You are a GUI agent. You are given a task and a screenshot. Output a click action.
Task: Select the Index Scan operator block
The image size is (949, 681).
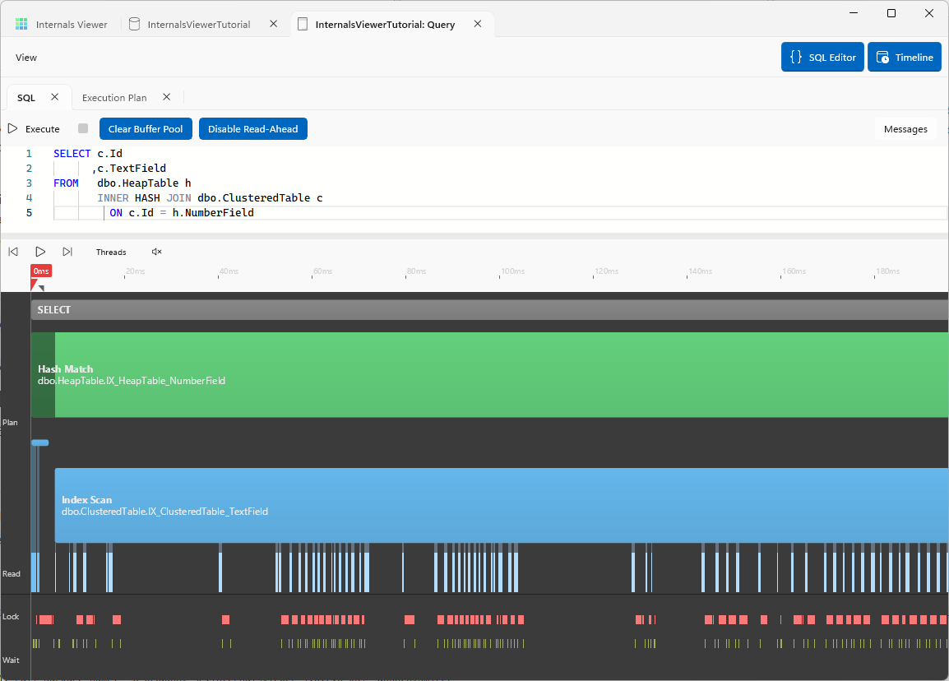coord(501,506)
